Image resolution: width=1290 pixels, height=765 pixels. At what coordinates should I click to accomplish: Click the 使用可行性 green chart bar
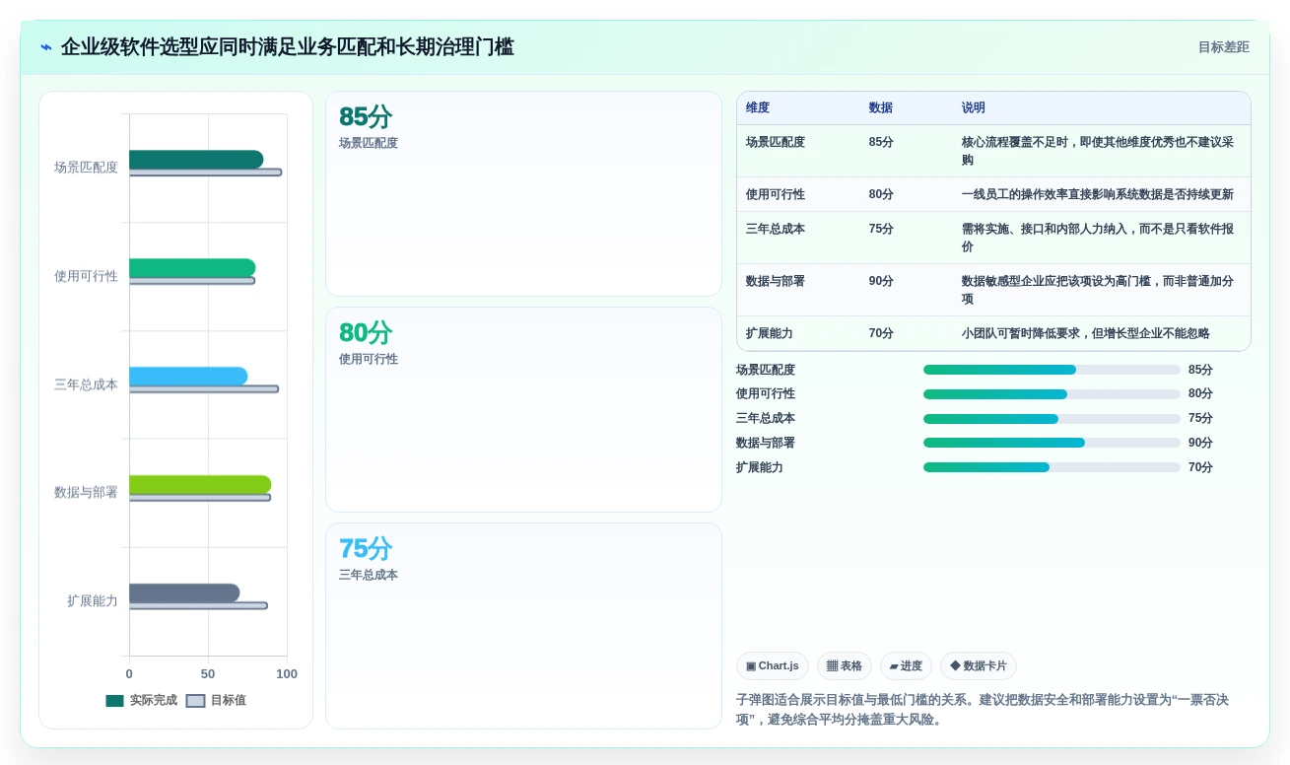pyautogui.click(x=192, y=268)
